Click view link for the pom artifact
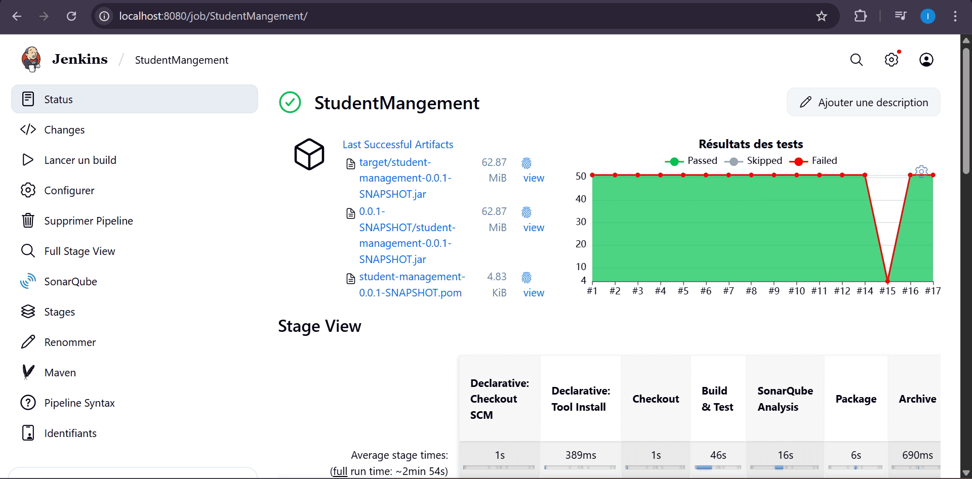Screen dimensions: 972x479 click(534, 293)
